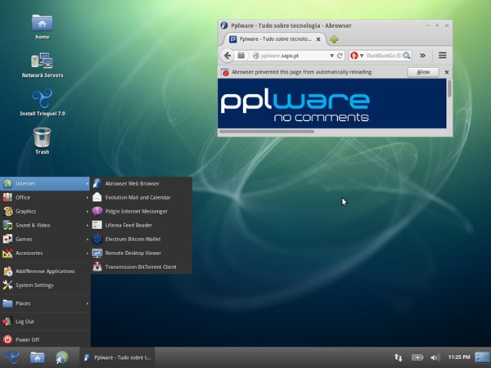
Task: Expand the Graphics menu category
Action: click(x=45, y=212)
